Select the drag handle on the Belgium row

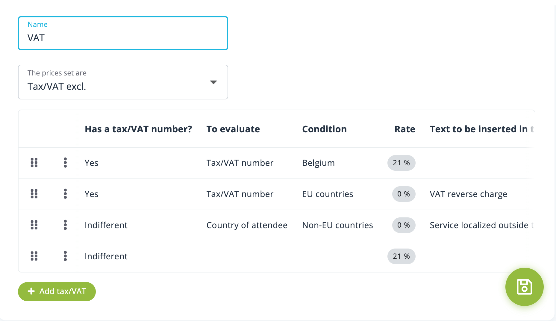pos(34,163)
